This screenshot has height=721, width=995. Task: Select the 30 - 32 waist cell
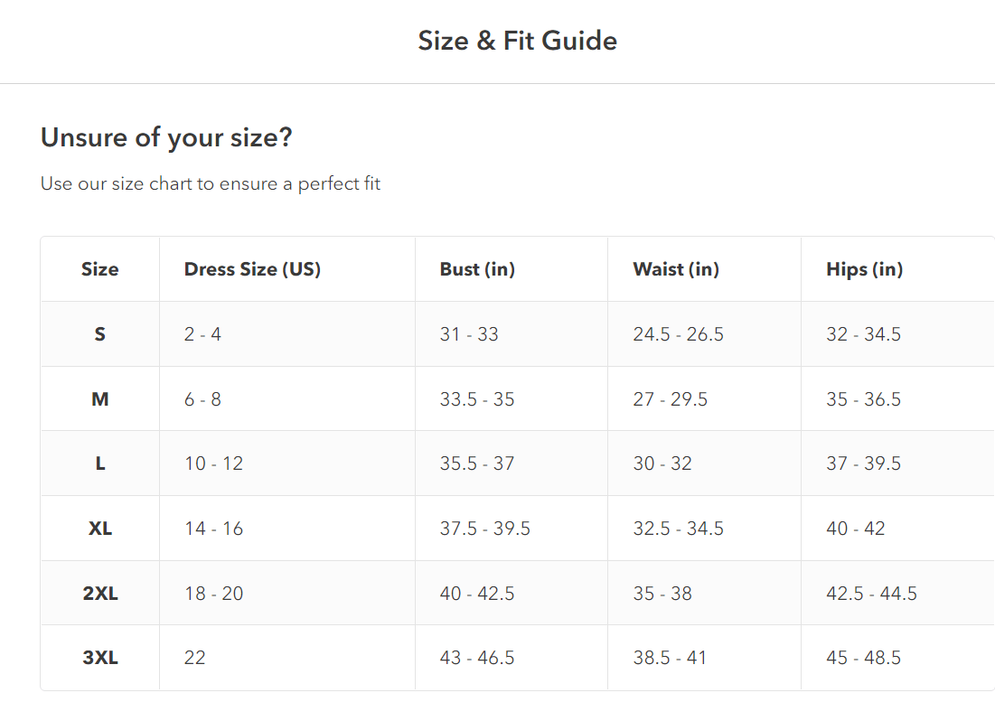pos(662,463)
